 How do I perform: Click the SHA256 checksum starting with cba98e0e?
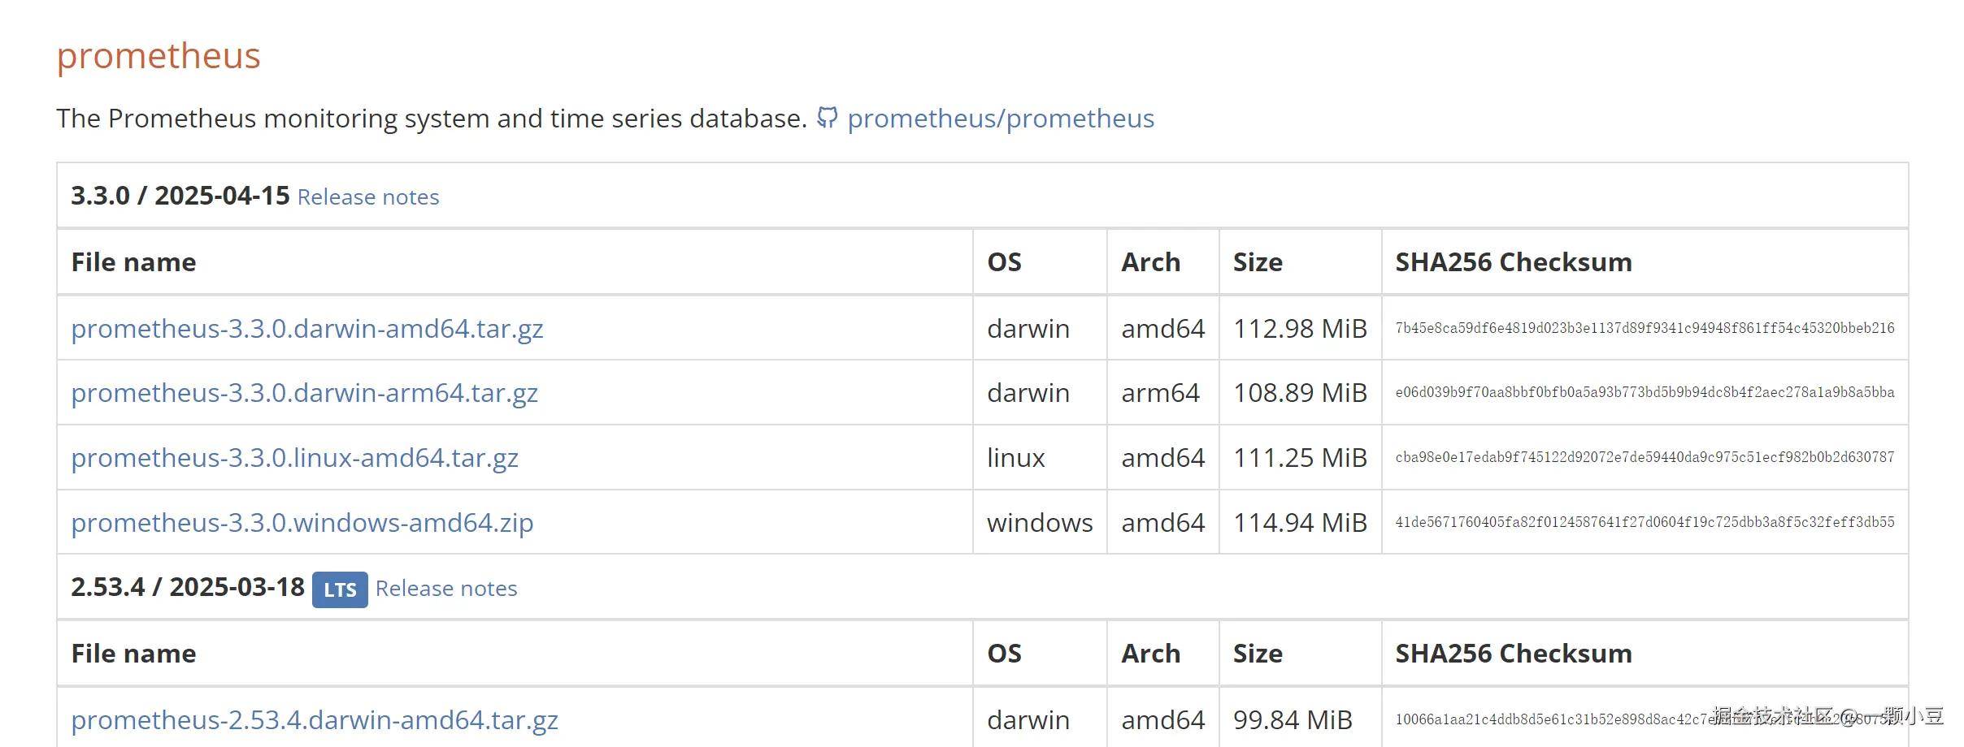pyautogui.click(x=1645, y=458)
